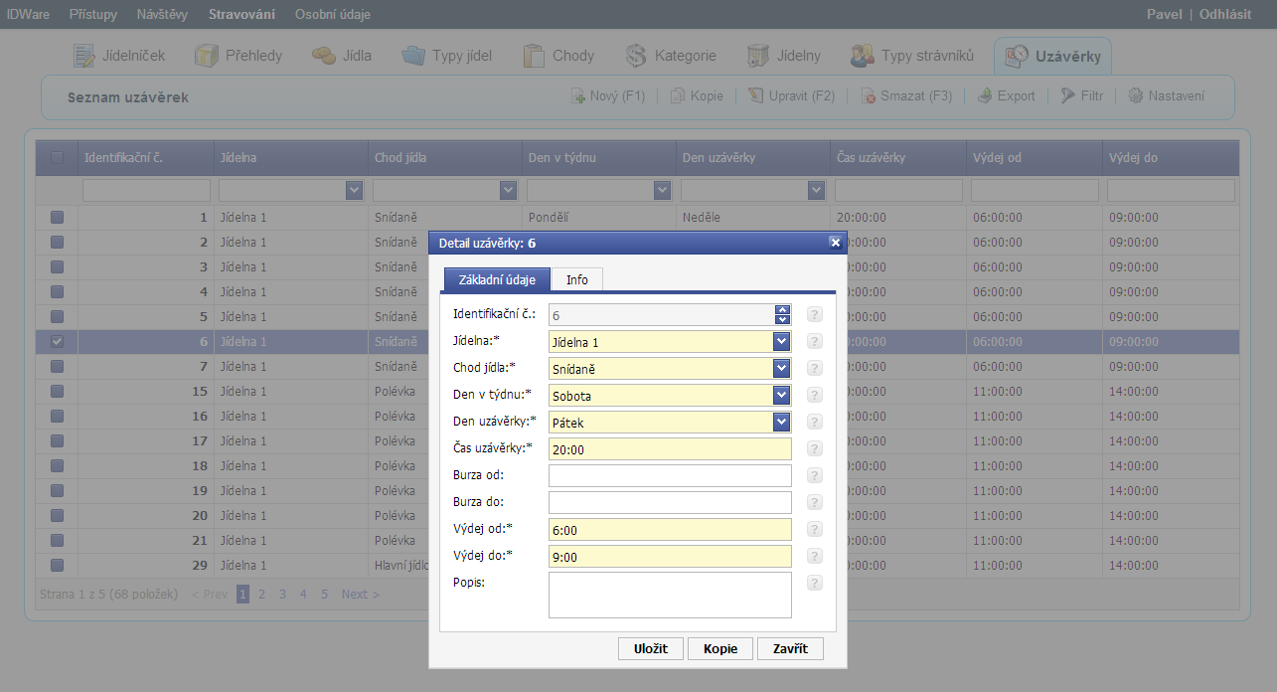Toggle the checkbox for row 6
1277x692 pixels.
pos(57,341)
